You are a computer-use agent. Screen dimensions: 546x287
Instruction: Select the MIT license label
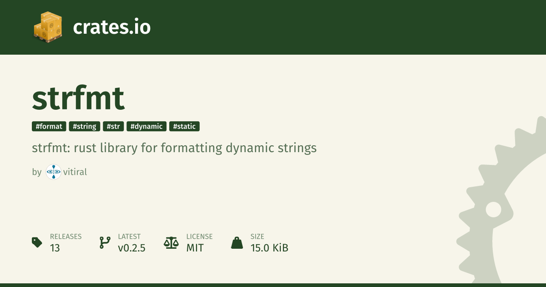pyautogui.click(x=195, y=248)
